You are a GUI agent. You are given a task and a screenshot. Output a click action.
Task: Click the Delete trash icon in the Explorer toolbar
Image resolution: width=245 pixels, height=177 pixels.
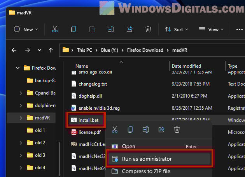pyautogui.click(x=148, y=29)
